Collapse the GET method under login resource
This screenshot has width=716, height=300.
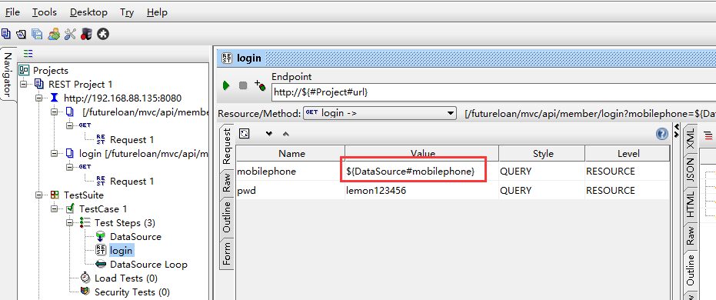[69, 167]
